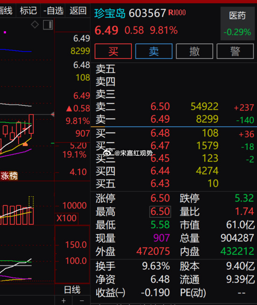Click 卖一 volume 8299 in order book
This screenshot has width=257, height=305.
point(207,119)
